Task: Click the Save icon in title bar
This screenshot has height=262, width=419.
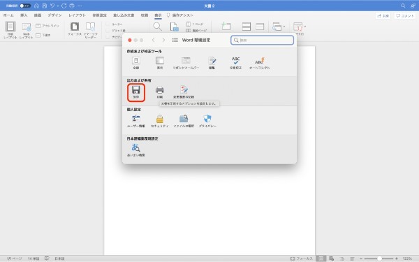Action: (45, 6)
